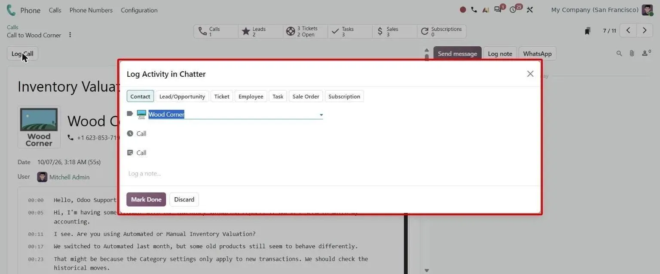The image size is (660, 274).
Task: Click the Calls breadcrumb link
Action: [12, 27]
